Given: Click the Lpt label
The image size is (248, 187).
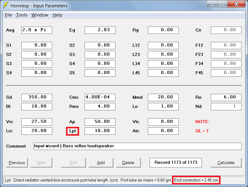Looking at the screenshot, I should tap(73, 131).
